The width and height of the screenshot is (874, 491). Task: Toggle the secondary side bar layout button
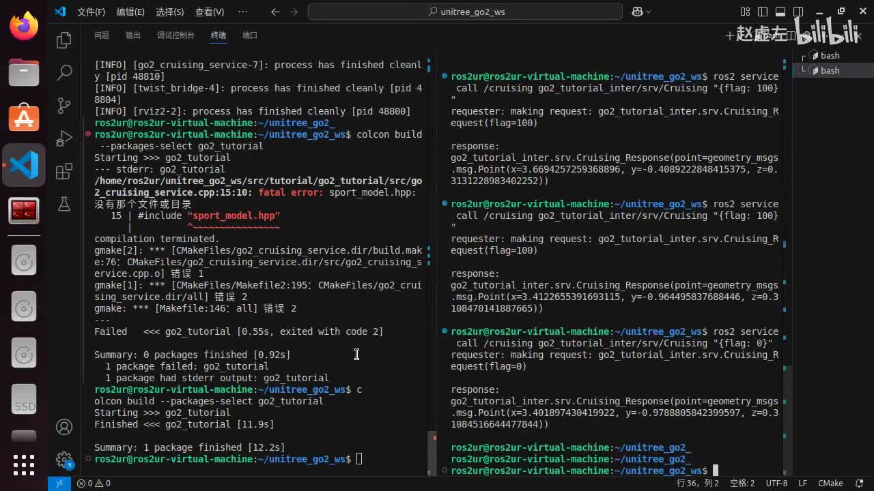tap(798, 12)
